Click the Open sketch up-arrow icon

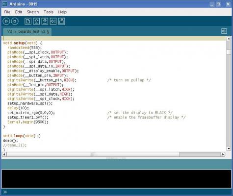[36, 21]
